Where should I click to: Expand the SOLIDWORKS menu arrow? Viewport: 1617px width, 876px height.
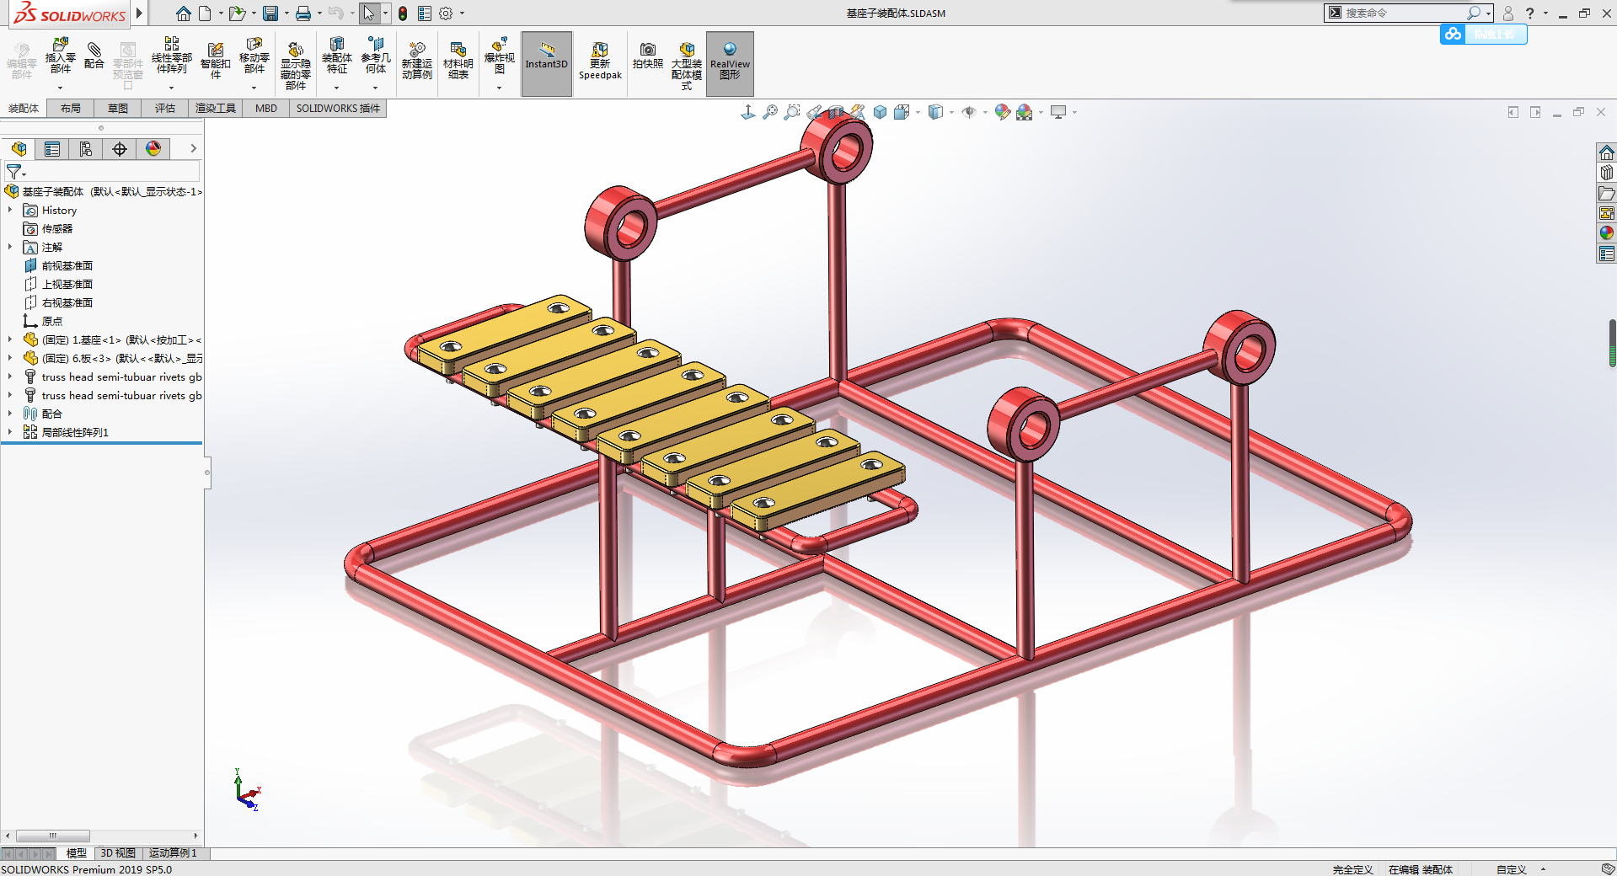click(x=140, y=13)
